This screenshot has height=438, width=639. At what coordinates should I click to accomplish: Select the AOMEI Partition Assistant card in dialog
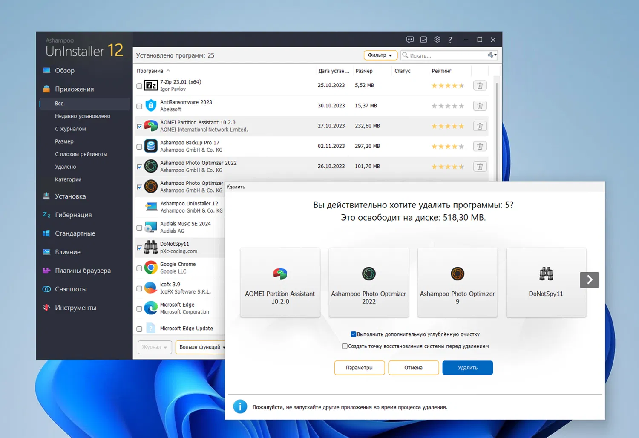pyautogui.click(x=280, y=282)
